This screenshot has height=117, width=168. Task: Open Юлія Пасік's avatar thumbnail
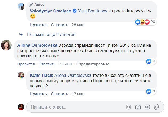(x=21, y=75)
